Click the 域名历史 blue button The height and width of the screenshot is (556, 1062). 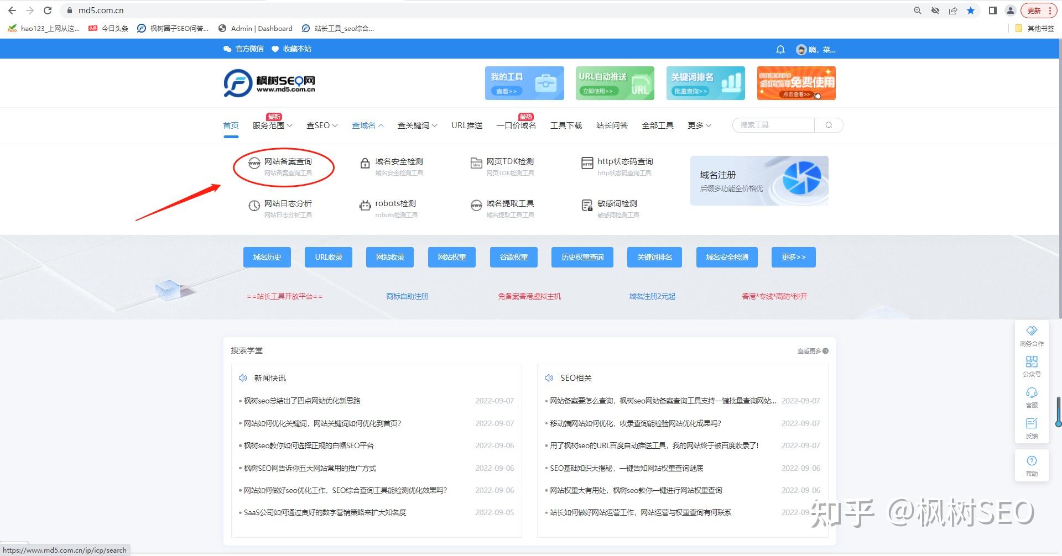tap(267, 257)
